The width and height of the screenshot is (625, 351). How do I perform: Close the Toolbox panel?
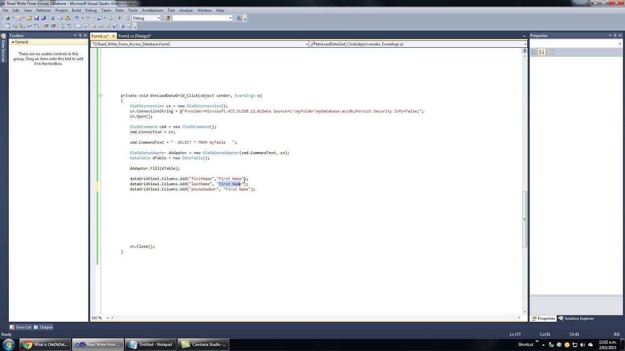pos(86,36)
